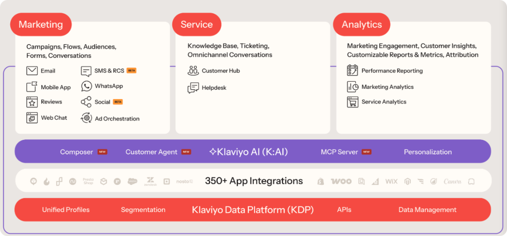Click Unified Profiles
Viewport: 507px width, 236px height.
click(x=66, y=210)
